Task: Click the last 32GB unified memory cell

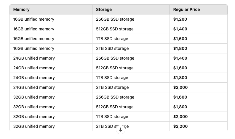Action: pyautogui.click(x=34, y=126)
